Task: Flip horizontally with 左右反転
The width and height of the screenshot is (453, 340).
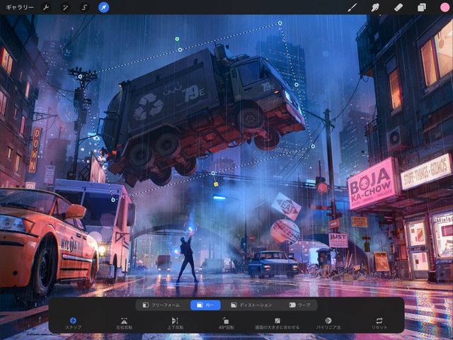Action: tap(124, 323)
